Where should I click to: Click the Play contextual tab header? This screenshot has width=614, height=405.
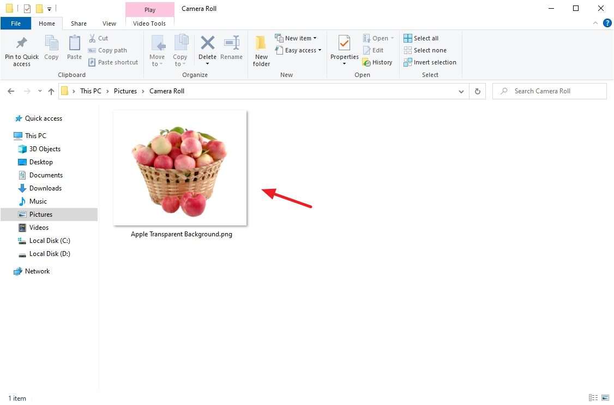pos(149,10)
